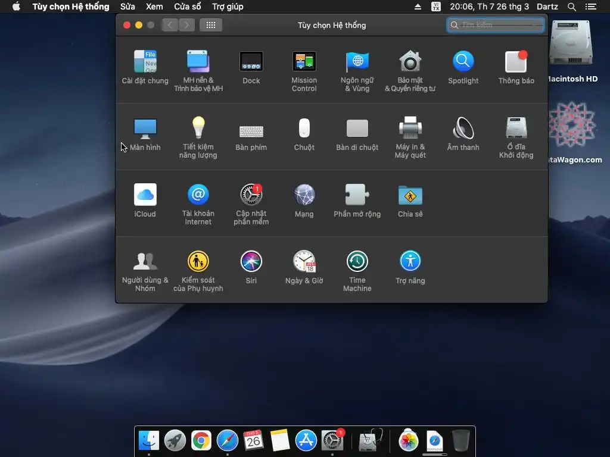Open the Xem menu
Screen dimensions: 610x457
[x=154, y=7]
